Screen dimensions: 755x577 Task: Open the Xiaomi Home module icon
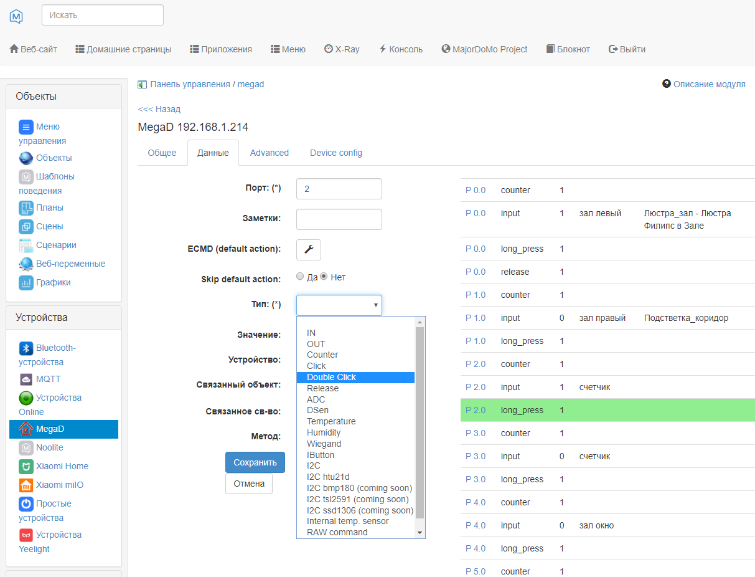(26, 467)
